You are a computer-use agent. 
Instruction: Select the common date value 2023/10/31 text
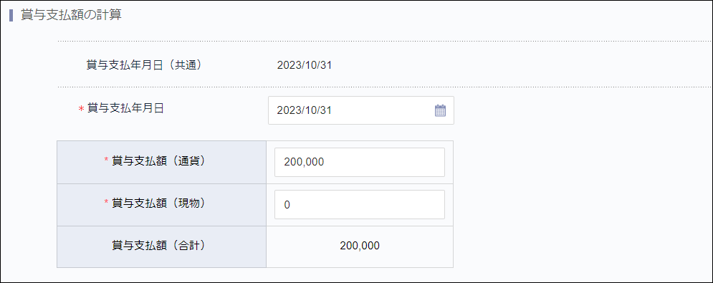[x=305, y=65]
